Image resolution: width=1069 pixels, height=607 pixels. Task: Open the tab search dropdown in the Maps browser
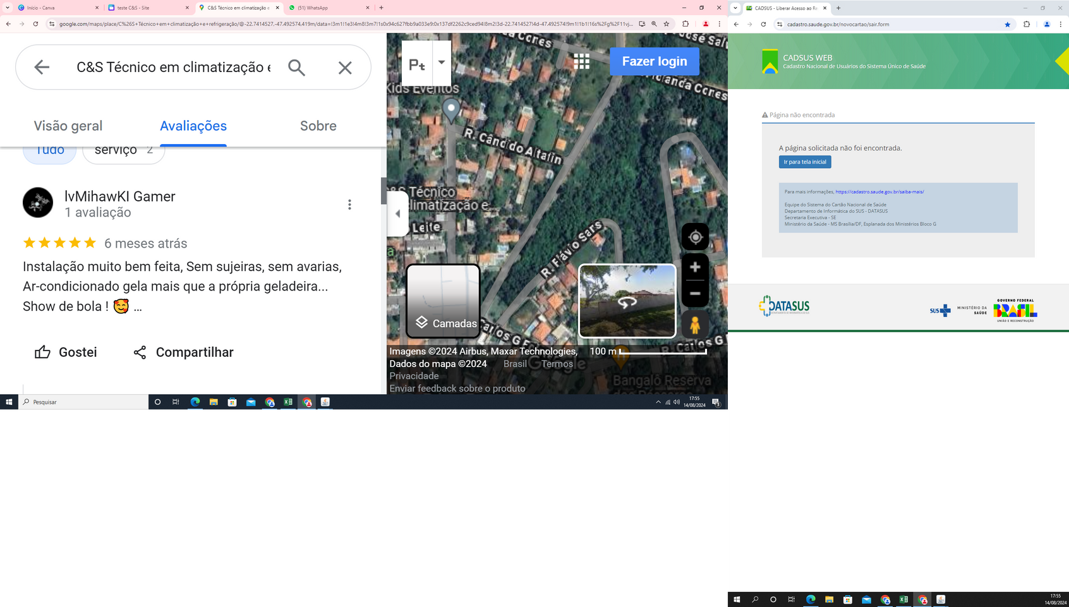tap(8, 8)
